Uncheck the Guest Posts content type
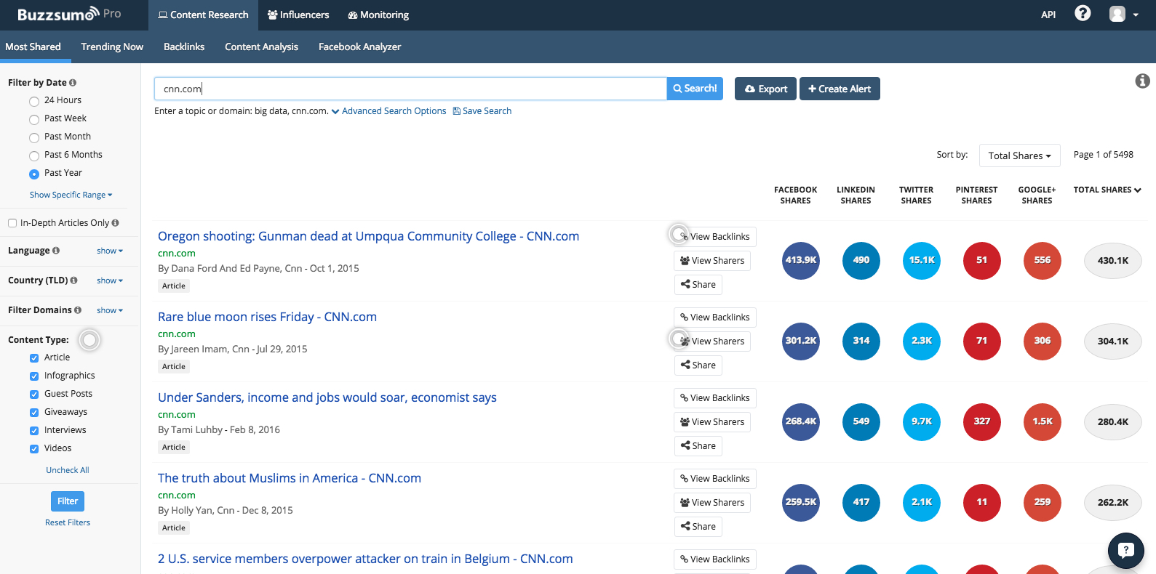The height and width of the screenshot is (574, 1156). tap(34, 394)
